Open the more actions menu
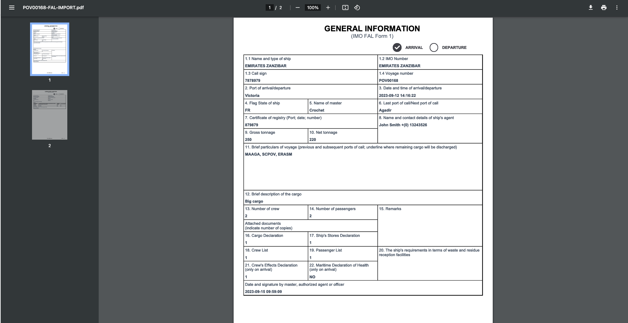The width and height of the screenshot is (628, 323). coord(617,8)
